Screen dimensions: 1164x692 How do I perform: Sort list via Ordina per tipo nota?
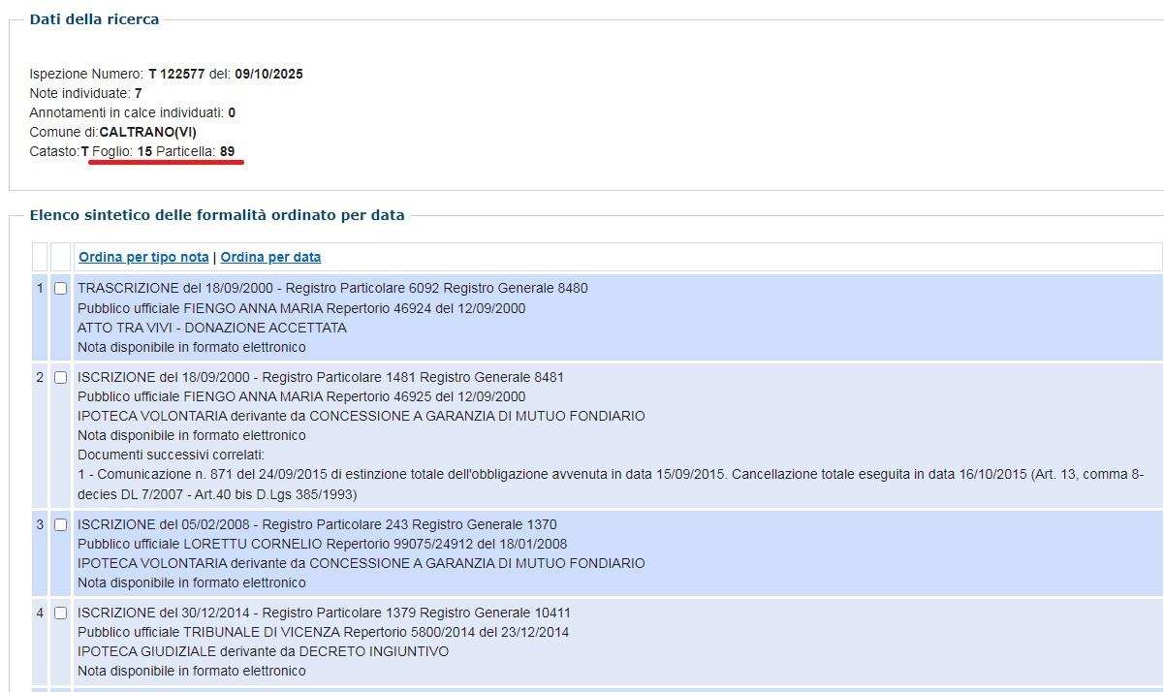(x=143, y=257)
